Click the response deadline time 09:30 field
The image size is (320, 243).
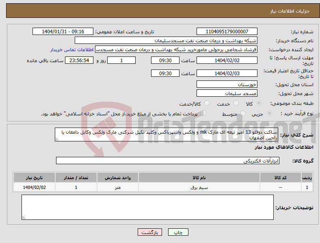tap(165, 60)
